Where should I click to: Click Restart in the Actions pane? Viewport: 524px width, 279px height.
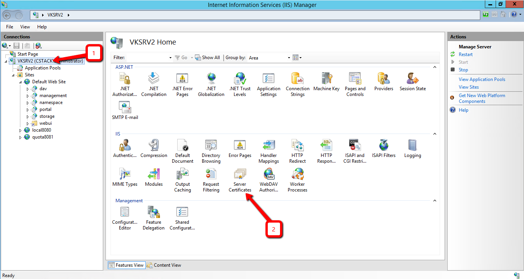coord(466,54)
